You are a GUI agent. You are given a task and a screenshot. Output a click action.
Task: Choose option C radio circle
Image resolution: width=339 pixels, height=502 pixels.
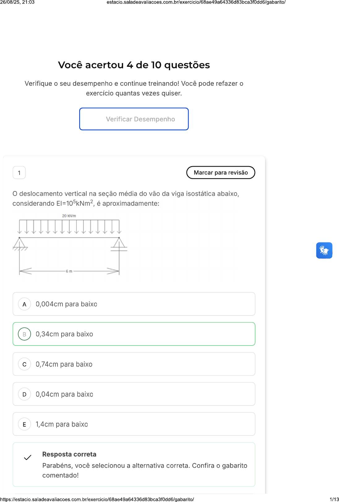coord(24,364)
